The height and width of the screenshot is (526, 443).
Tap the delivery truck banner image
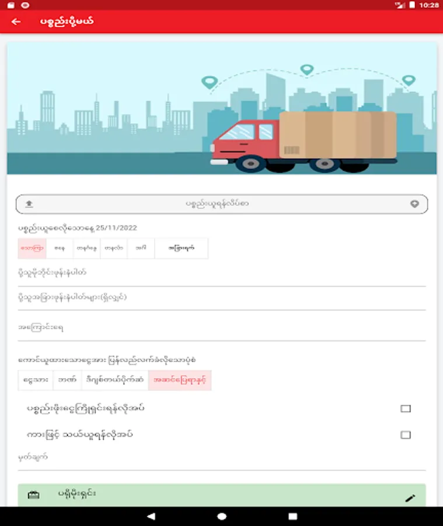point(222,108)
